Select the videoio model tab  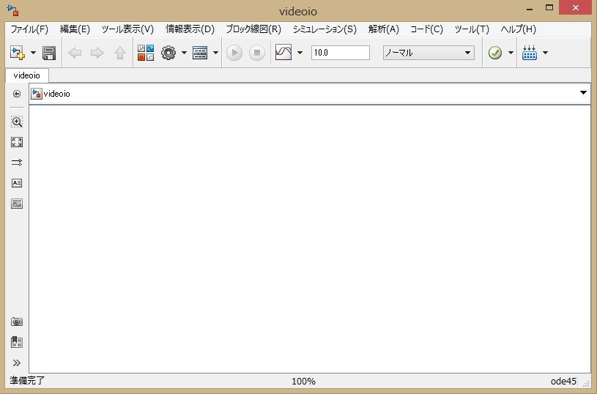point(27,75)
